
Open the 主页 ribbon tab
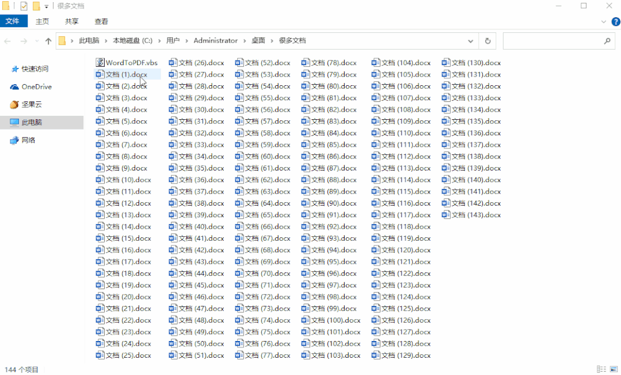click(42, 21)
